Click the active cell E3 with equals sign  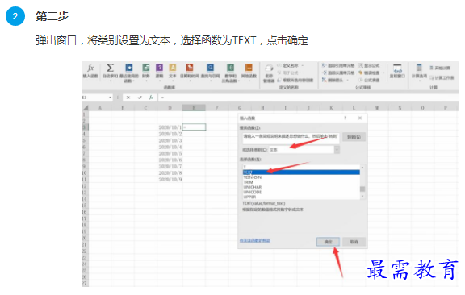pyautogui.click(x=194, y=127)
